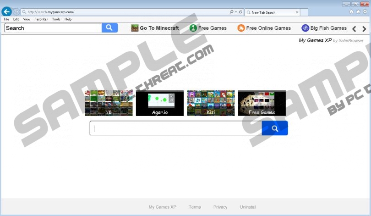Image resolution: width=371 pixels, height=216 pixels.
Task: Open Favorites with the star icon
Action: [x=358, y=11]
